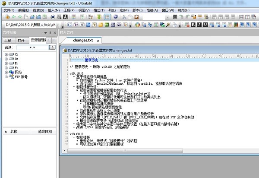Switch to the 工程 tab in file view
The image size is (259, 178).
(x=8, y=40)
